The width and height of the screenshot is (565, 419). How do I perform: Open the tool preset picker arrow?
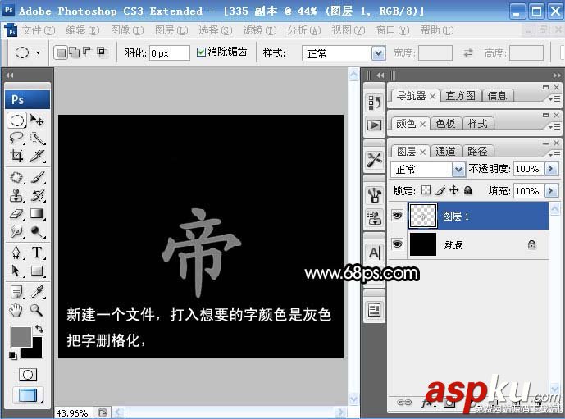(38, 53)
